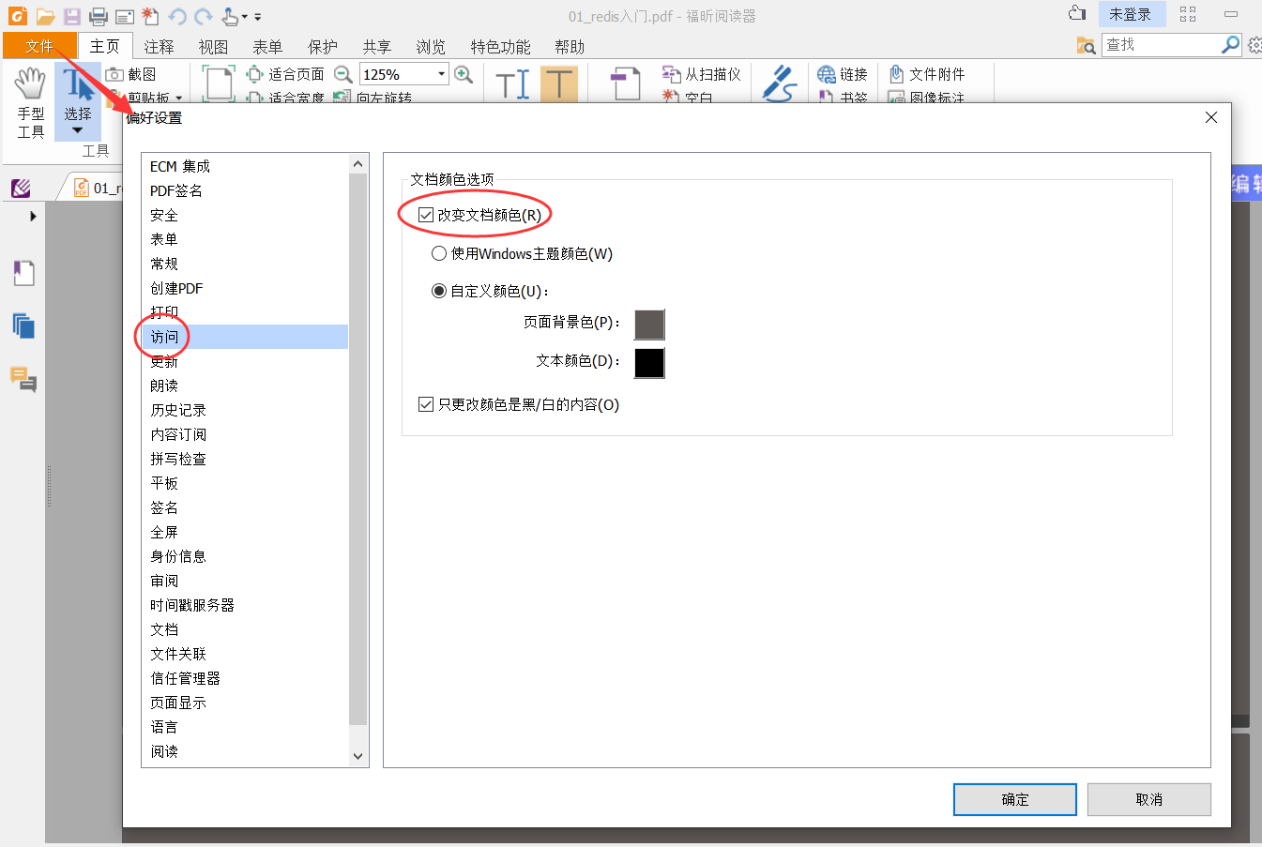Check 只更改颜色是黑/白的内容 option
This screenshot has height=847, width=1262.
click(426, 404)
